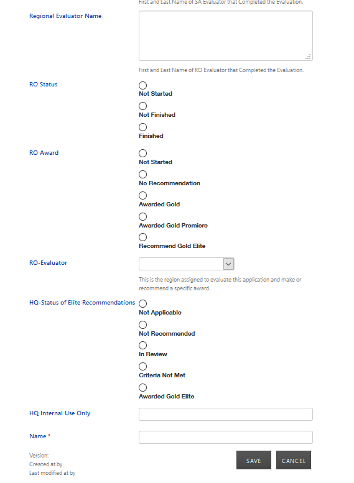Choose Awarded Gold Premiere option
354x483 pixels.
coord(142,216)
